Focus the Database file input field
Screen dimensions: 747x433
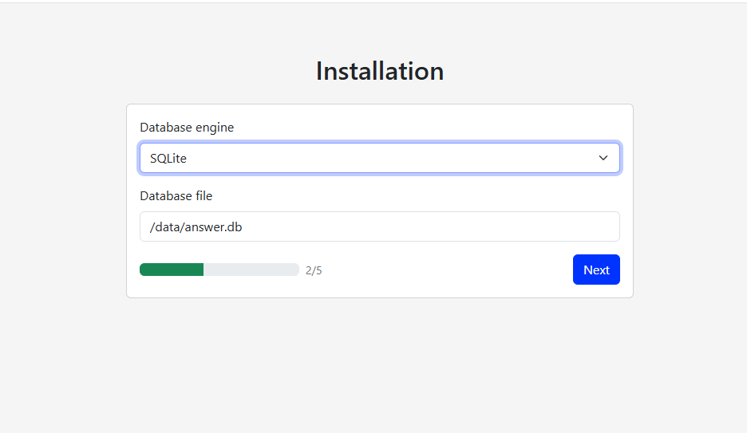point(380,226)
